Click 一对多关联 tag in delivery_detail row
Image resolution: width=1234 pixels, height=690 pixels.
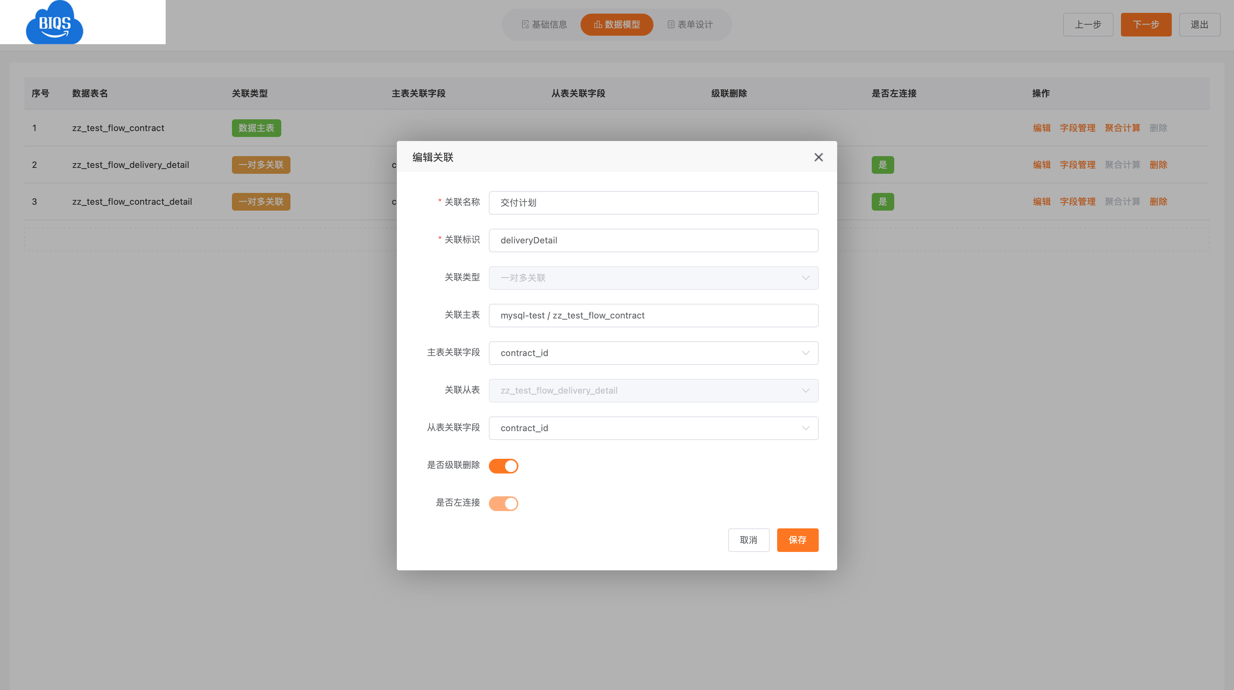pyautogui.click(x=261, y=165)
